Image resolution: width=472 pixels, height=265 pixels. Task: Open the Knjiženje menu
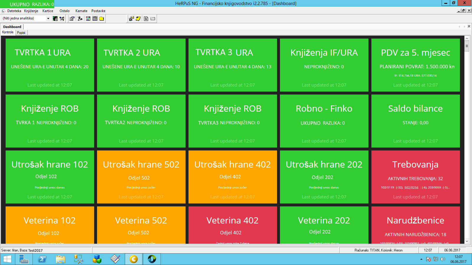[x=31, y=11]
